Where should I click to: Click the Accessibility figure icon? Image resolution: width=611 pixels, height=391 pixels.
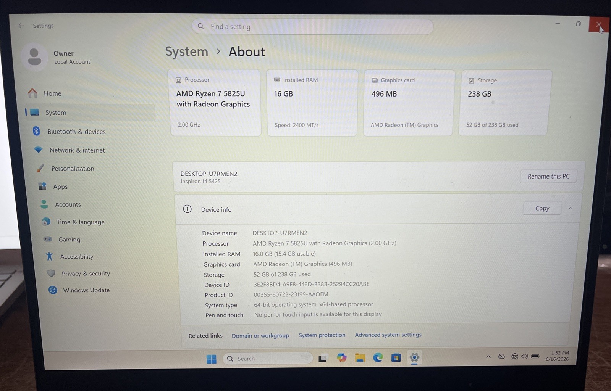point(49,256)
